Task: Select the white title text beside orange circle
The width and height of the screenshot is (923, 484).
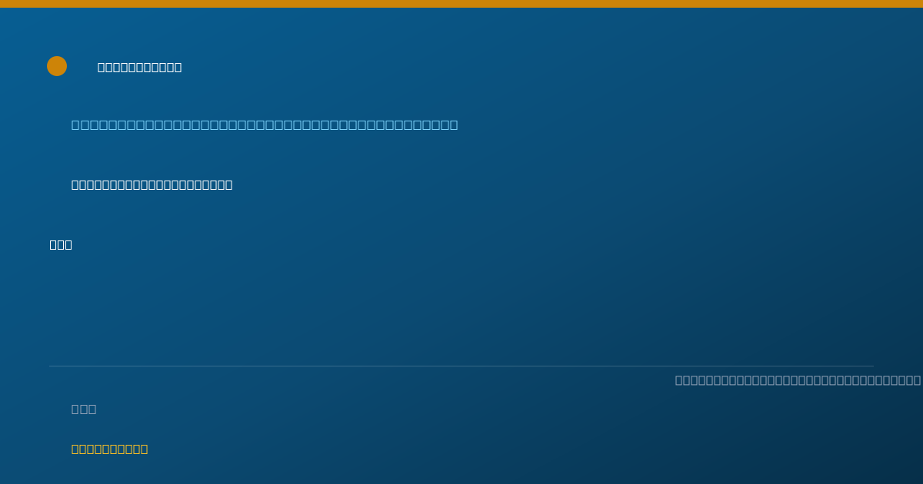Action: point(140,68)
